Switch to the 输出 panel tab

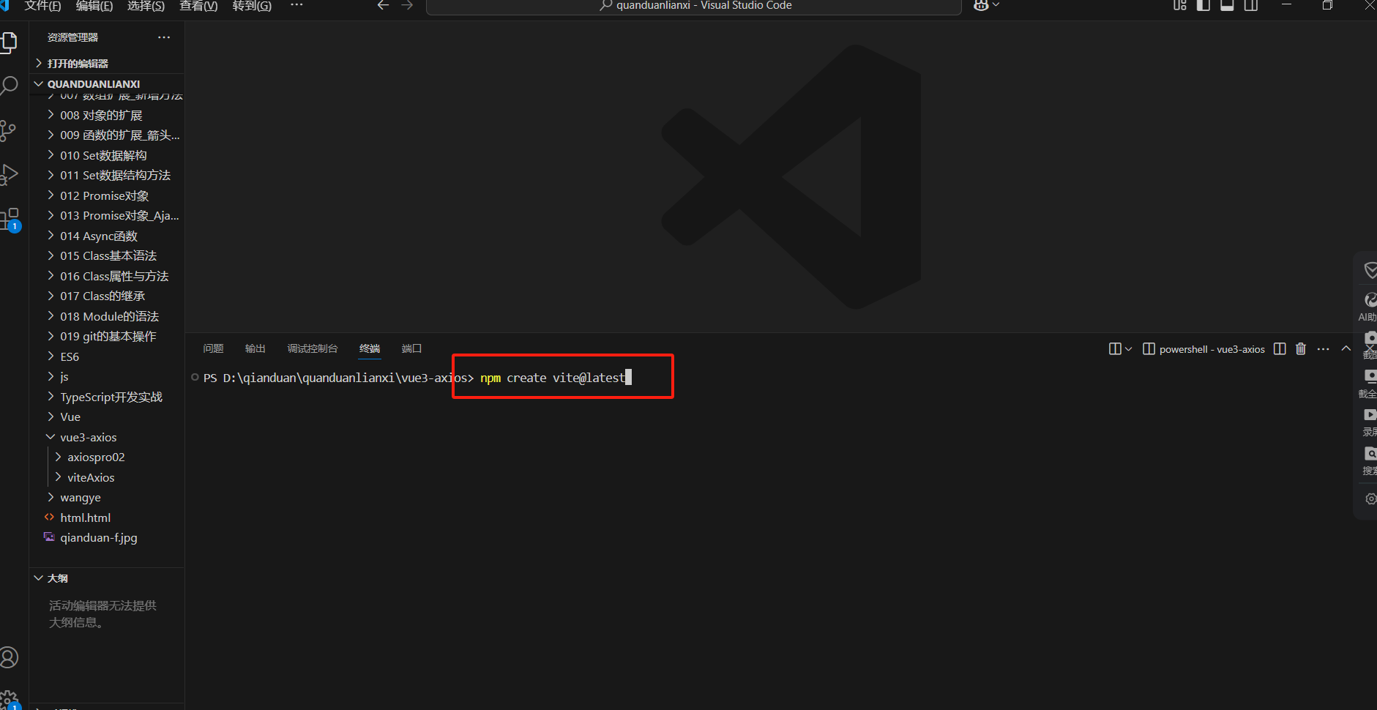[255, 348]
